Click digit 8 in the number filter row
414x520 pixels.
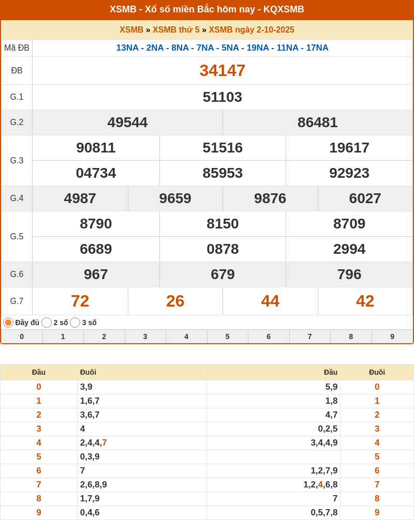click(x=351, y=337)
